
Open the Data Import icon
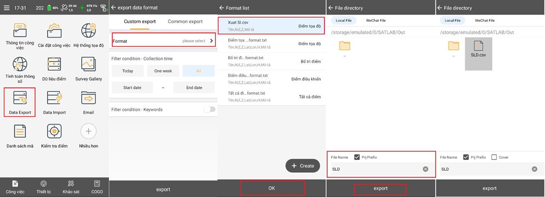click(54, 98)
